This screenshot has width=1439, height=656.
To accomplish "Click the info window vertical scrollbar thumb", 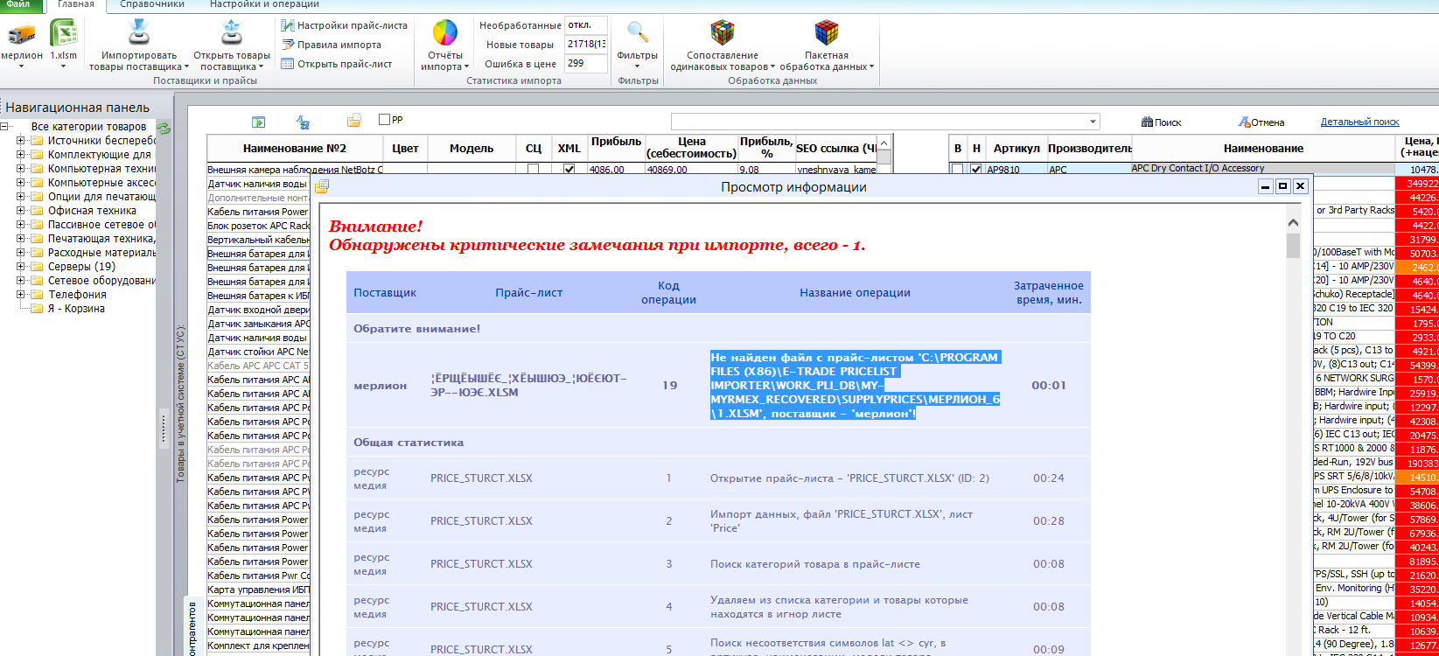I will click(1293, 245).
